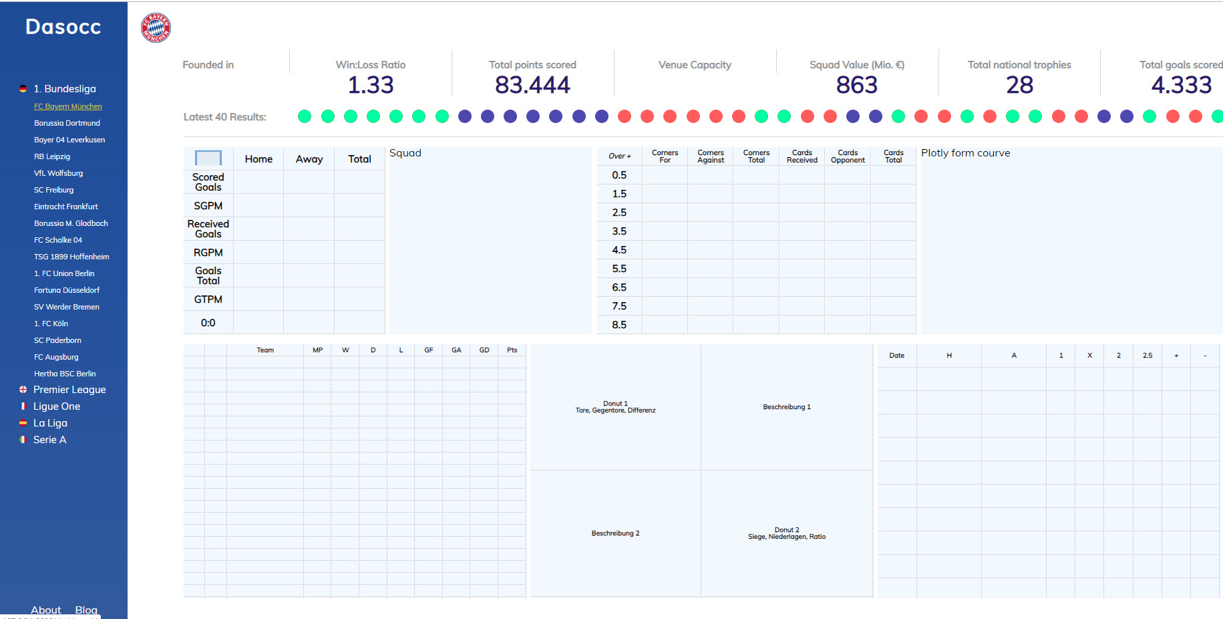Image resolution: width=1223 pixels, height=619 pixels.
Task: Click the first green dot in Latest 40 Results
Action: click(x=305, y=116)
